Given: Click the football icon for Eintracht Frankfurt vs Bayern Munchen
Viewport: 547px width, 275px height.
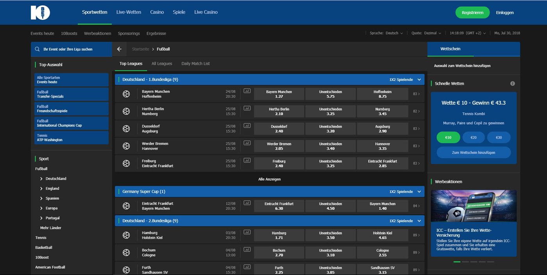Looking at the screenshot, I should (126, 206).
